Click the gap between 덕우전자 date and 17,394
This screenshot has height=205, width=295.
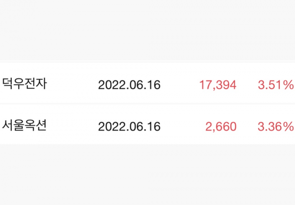point(179,84)
